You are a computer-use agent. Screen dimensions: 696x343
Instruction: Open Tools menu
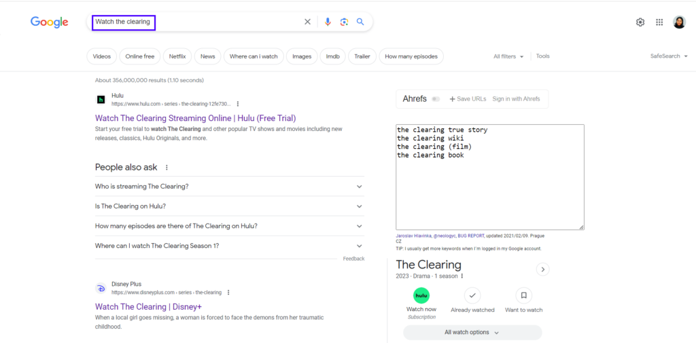pos(543,56)
